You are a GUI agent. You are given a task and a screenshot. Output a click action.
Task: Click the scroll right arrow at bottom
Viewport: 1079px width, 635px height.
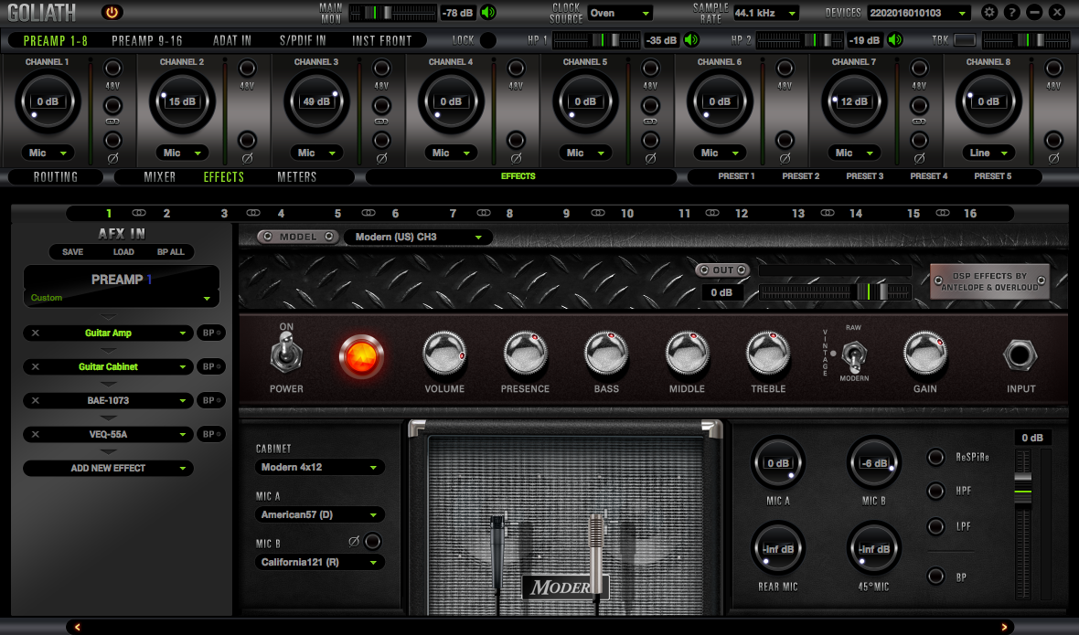point(1004,627)
